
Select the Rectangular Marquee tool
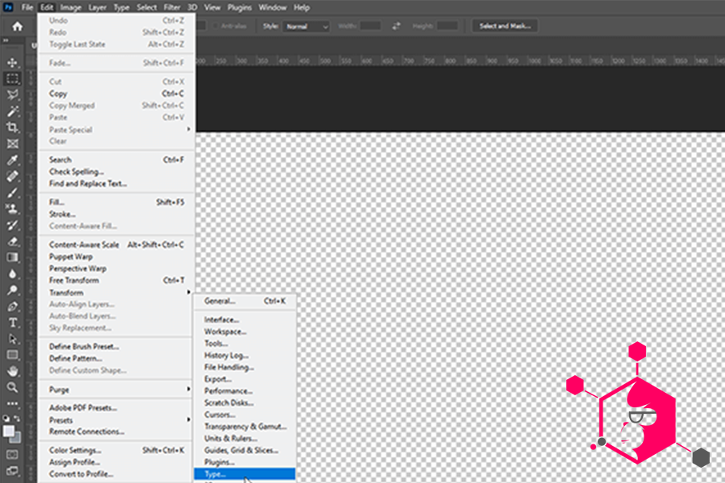[x=12, y=79]
